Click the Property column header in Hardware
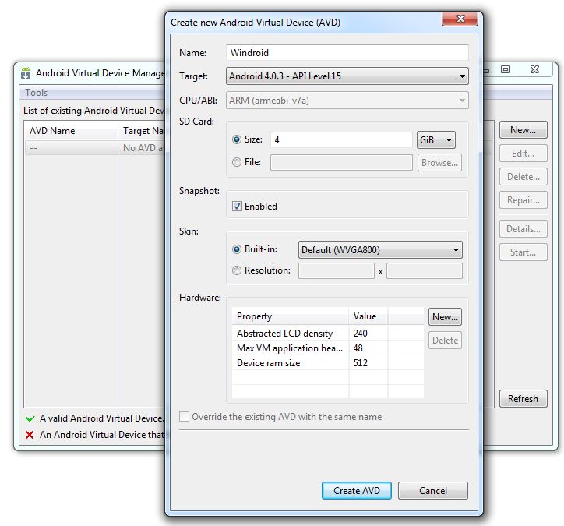 tap(291, 316)
